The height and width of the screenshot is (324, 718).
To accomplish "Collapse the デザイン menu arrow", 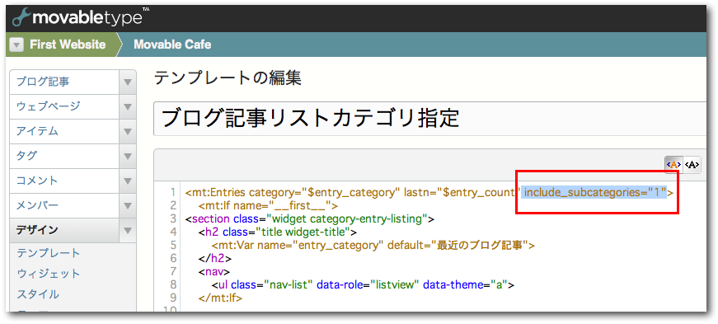I will 127,231.
